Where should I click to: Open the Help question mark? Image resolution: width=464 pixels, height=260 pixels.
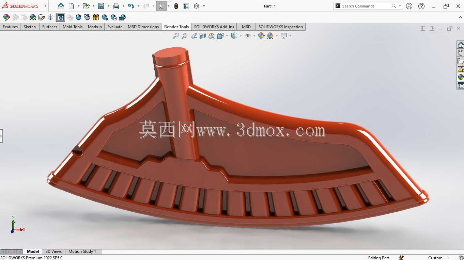(x=421, y=6)
